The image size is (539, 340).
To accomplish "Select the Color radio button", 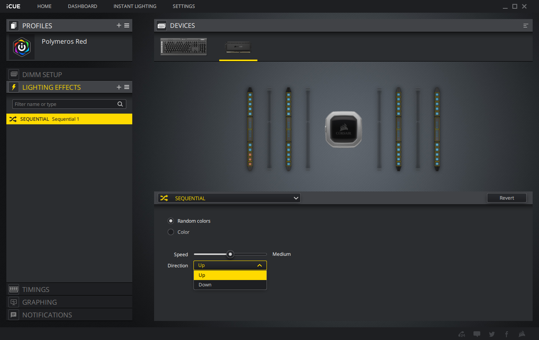I will point(171,232).
